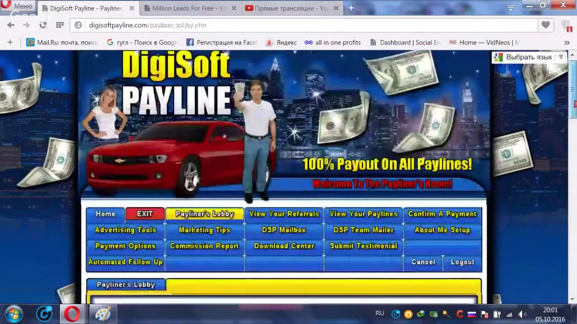Go back with the browser back arrow
The width and height of the screenshot is (577, 324).
click(x=11, y=25)
